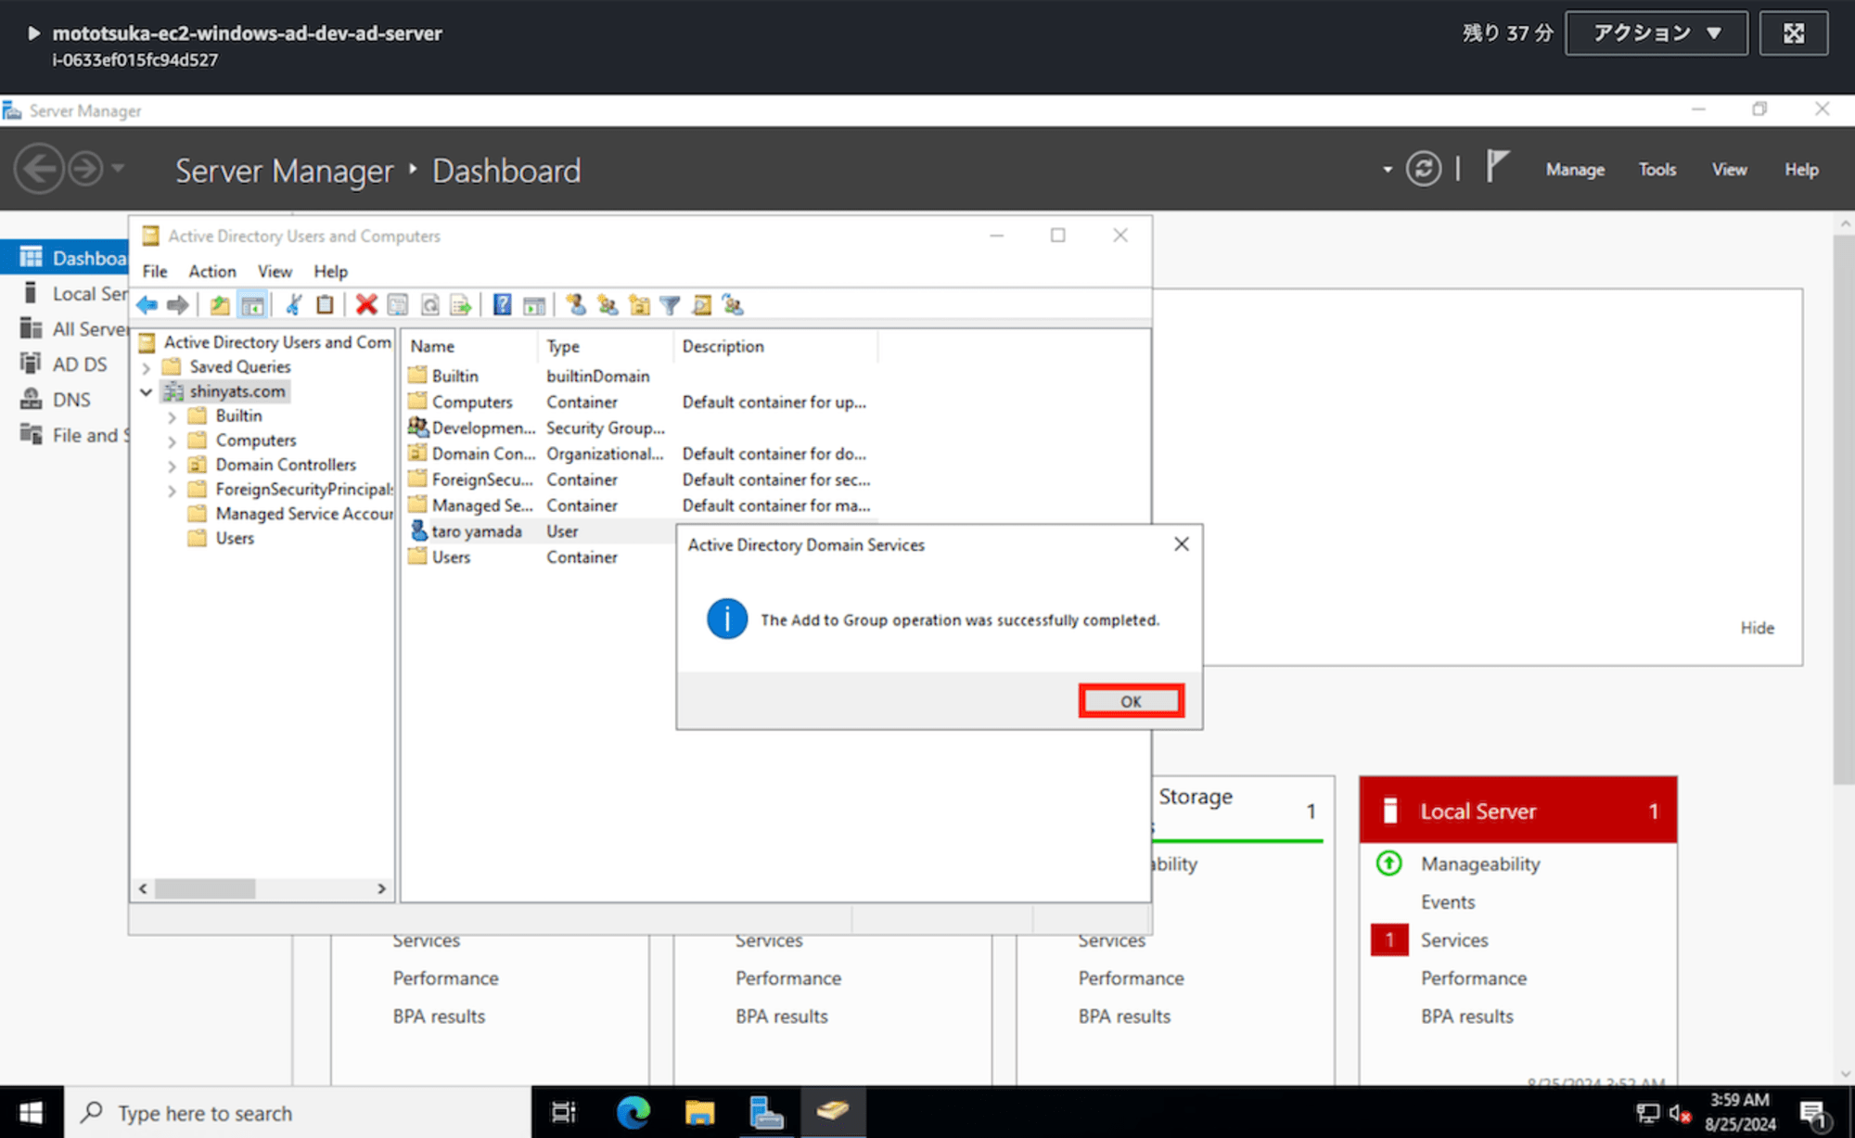This screenshot has height=1138, width=1855.
Task: Close the Active Directory Domain Services dialog
Action: click(1129, 702)
